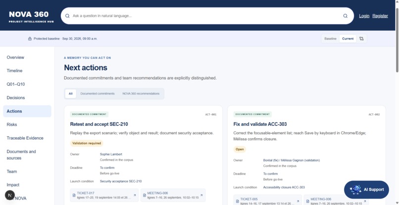Open Timeline in the sidebar
The height and width of the screenshot is (205, 399).
pyautogui.click(x=27, y=71)
